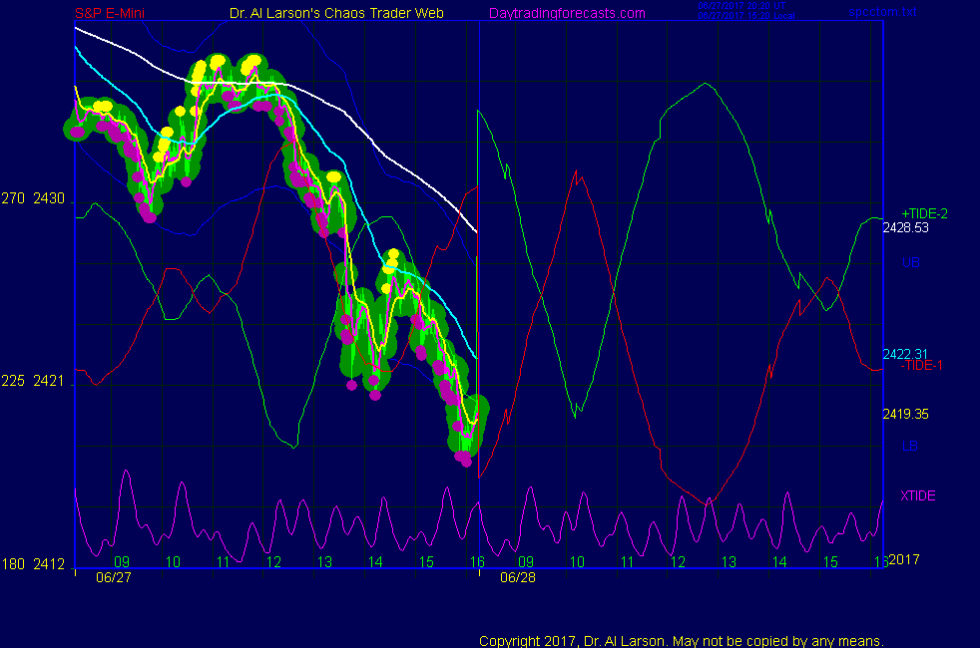This screenshot has width=980, height=648.
Task: Click the "06/27/2017 15:20 Local" timestamp
Action: tap(746, 16)
